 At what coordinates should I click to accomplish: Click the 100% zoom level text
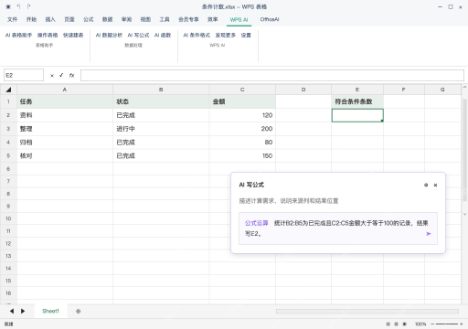(x=420, y=324)
